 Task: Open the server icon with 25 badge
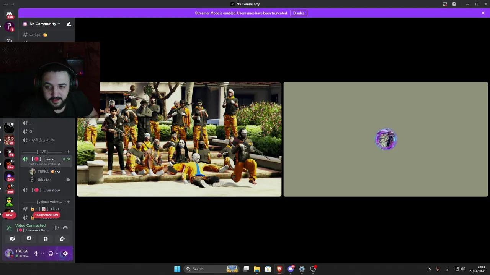tap(9, 140)
